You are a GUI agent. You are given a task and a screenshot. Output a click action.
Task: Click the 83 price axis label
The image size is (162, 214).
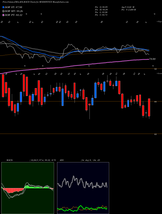156,135
